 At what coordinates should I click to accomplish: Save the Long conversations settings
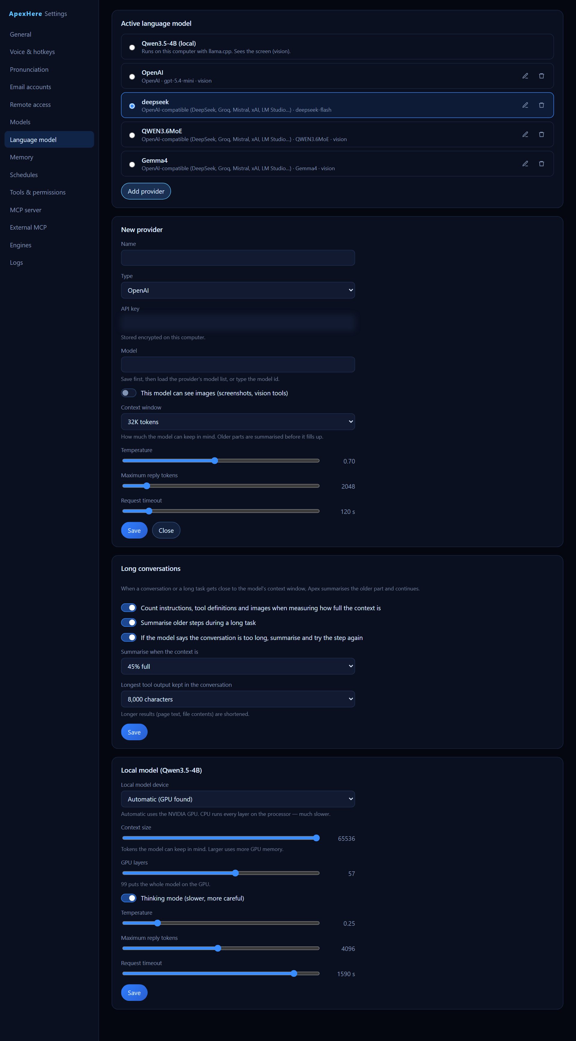pyautogui.click(x=134, y=732)
